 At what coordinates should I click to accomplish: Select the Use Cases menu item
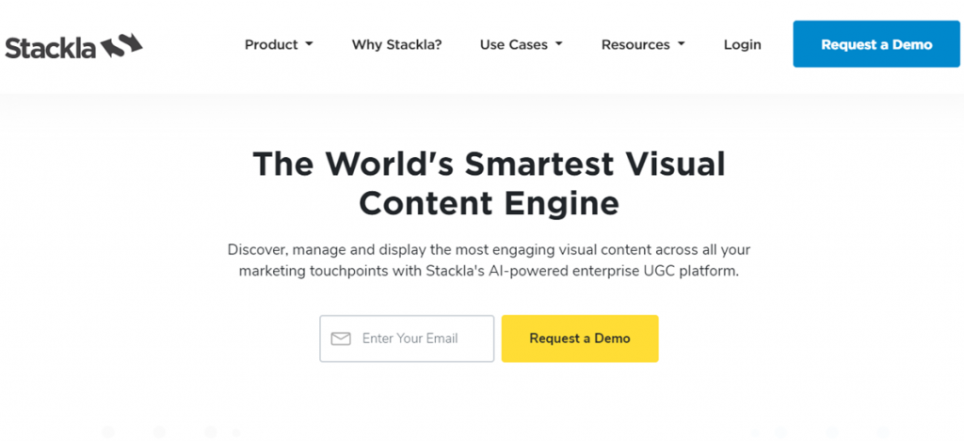click(513, 44)
